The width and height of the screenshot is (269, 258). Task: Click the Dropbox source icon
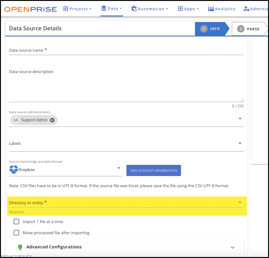[x=13, y=169]
